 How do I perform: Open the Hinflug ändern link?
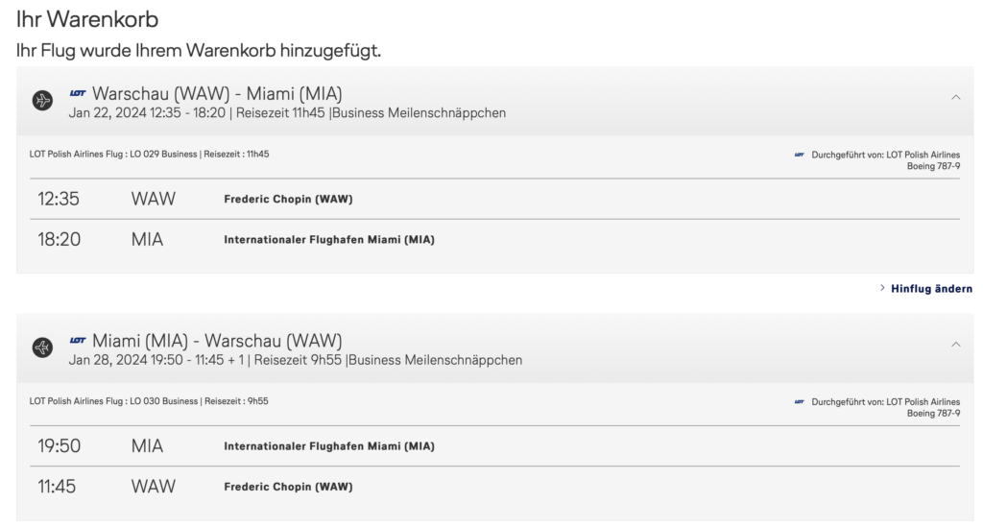[x=931, y=288]
